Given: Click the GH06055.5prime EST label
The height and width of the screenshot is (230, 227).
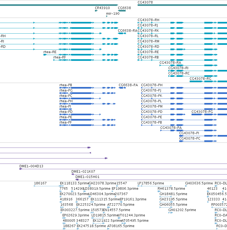Looking at the screenshot, I should [173, 205].
